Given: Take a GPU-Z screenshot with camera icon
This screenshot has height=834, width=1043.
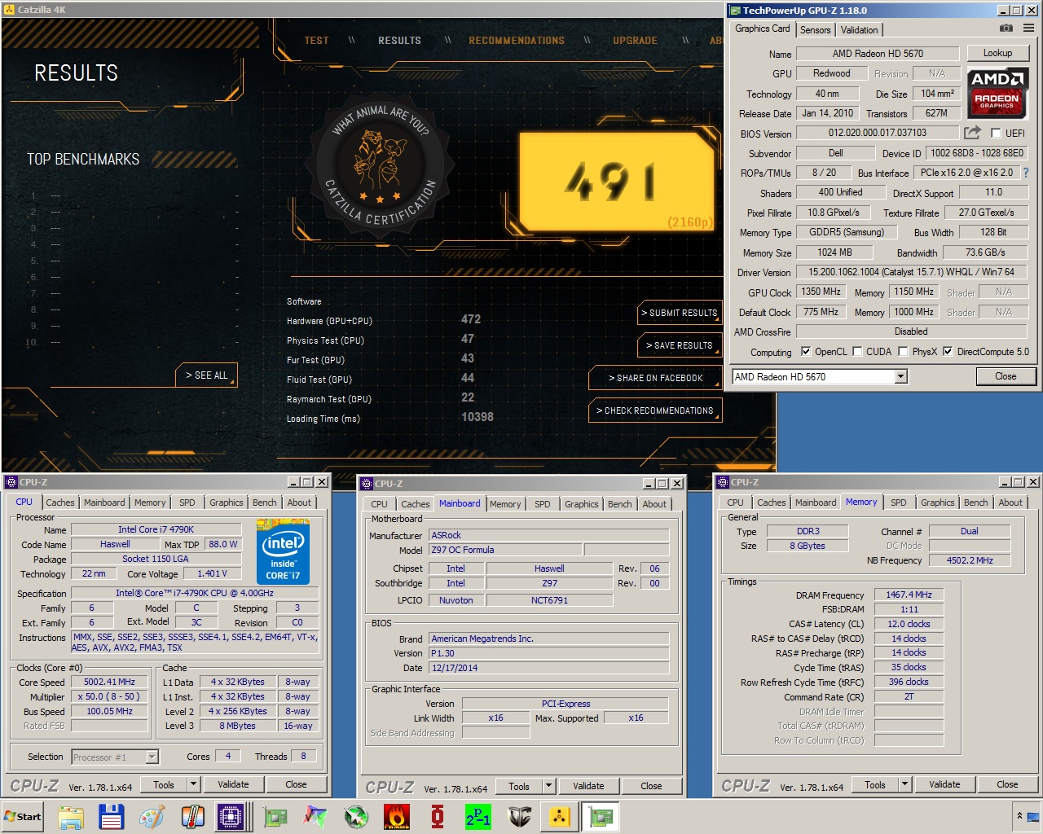Looking at the screenshot, I should tap(1006, 29).
